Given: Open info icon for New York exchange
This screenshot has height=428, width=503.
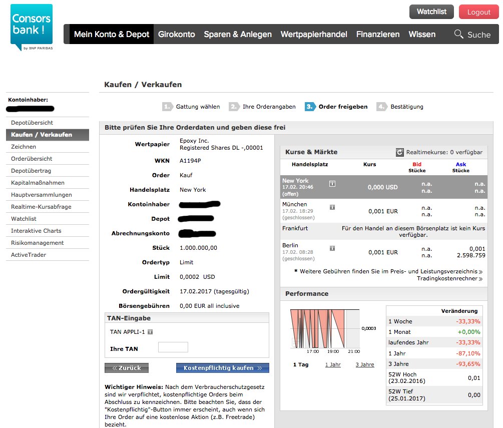Looking at the screenshot, I should pos(332,184).
